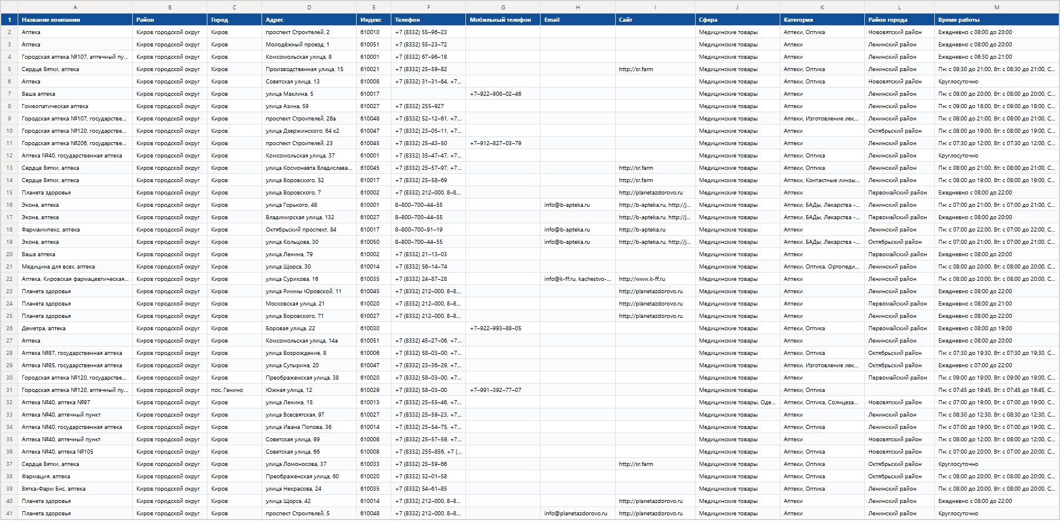Click the email cell 'info@planetazdorovo.ru'
This screenshot has height=530, width=1060.
578,514
